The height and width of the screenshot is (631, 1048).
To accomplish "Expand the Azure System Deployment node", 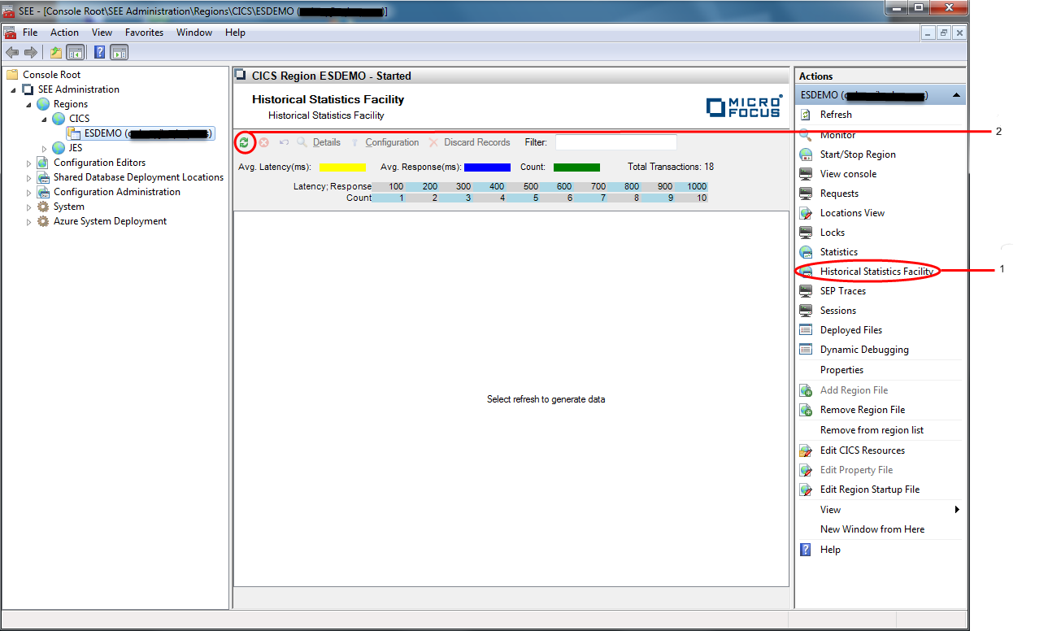I will point(29,221).
